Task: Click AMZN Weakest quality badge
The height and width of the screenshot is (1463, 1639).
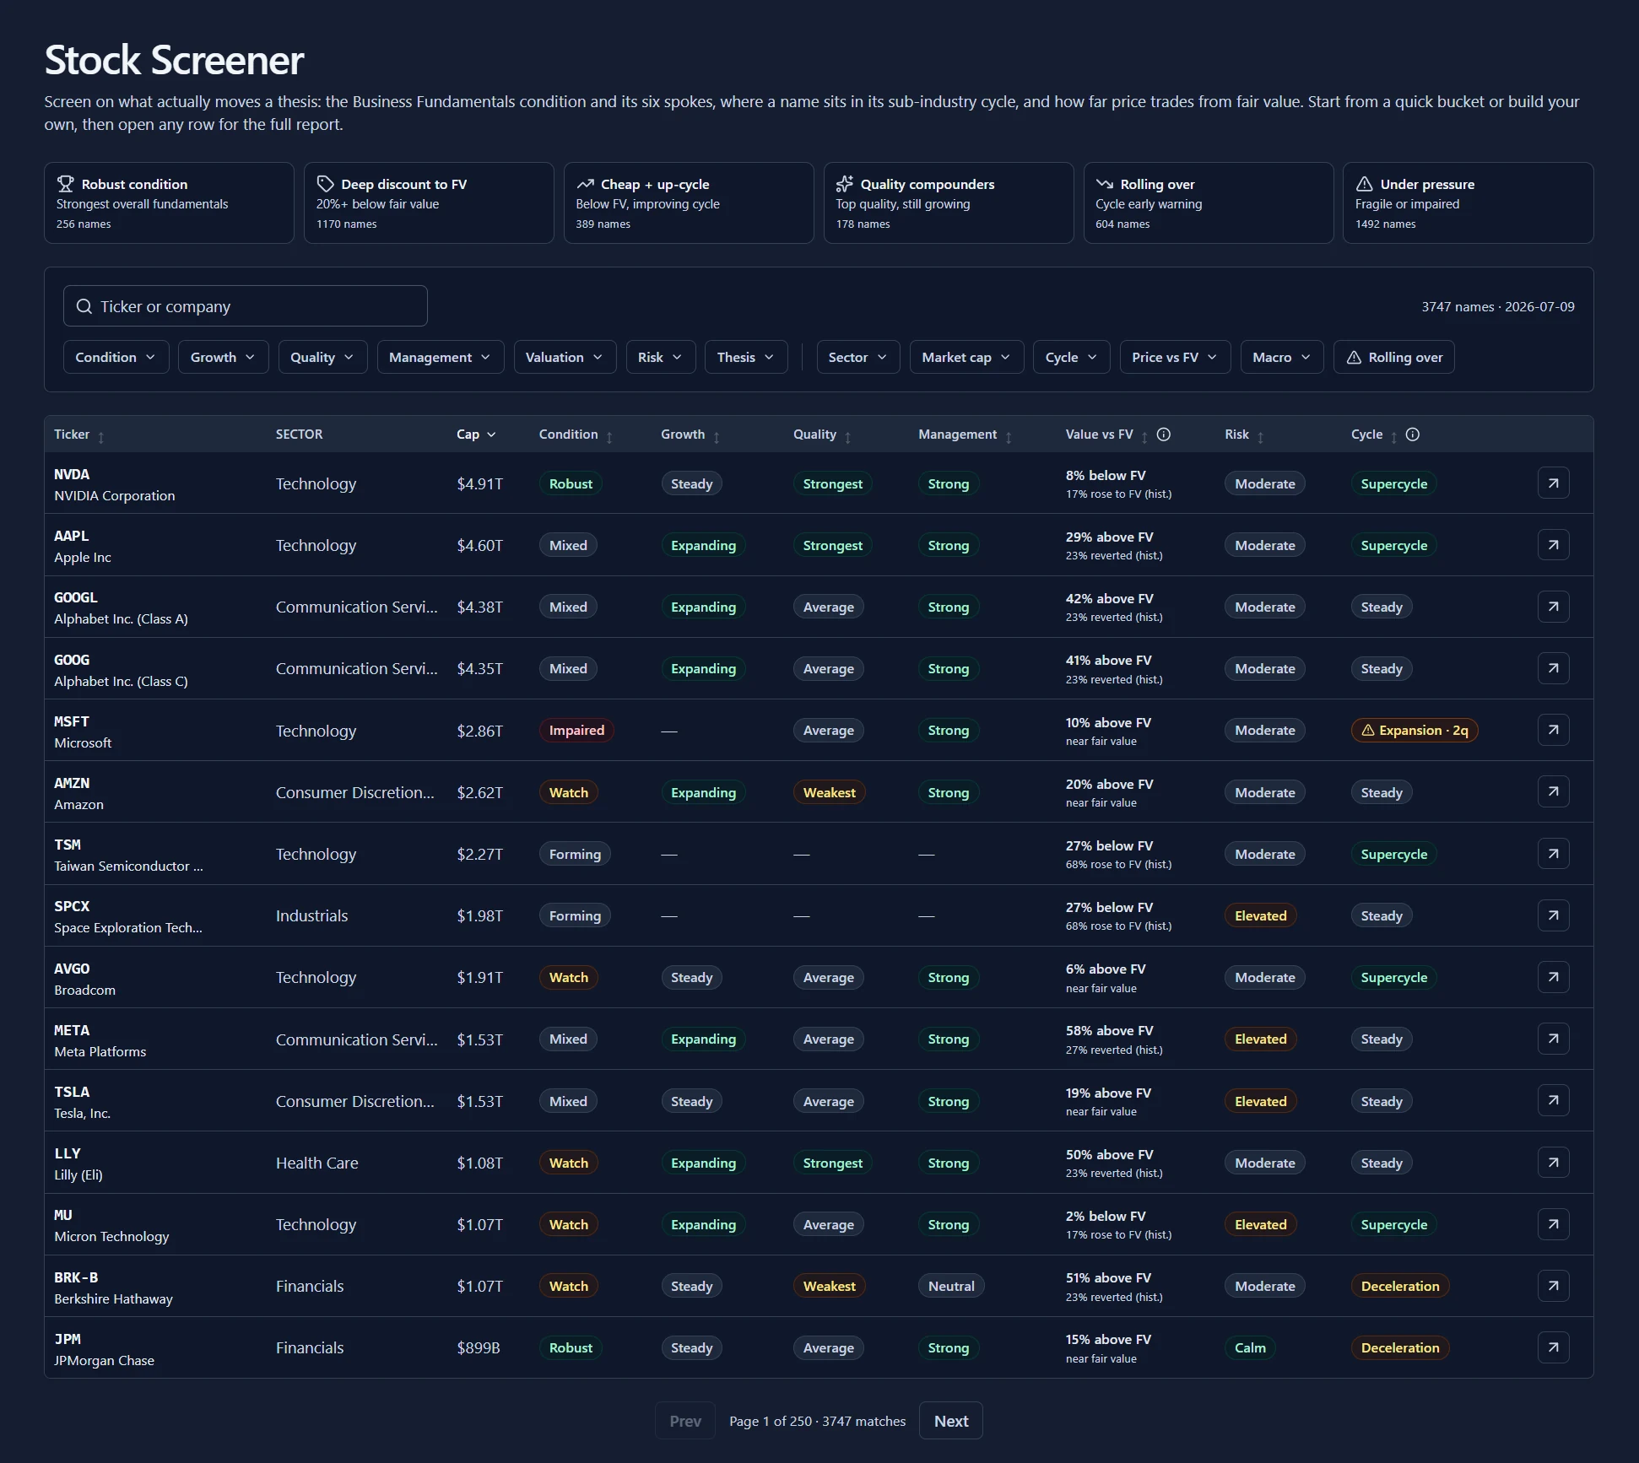Action: pos(829,792)
